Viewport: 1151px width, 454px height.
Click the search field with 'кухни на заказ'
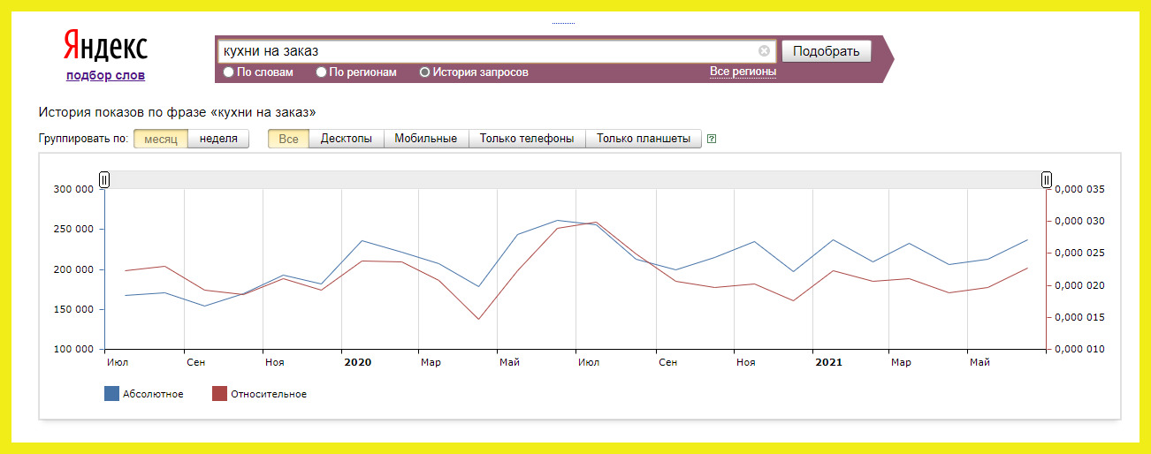tap(486, 51)
